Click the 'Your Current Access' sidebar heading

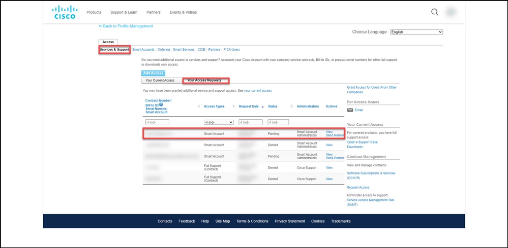365,124
